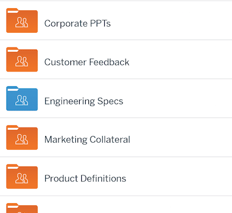232x213 pixels.
Task: Click the orange Customer Feedback folder icon
Action: coord(22,60)
